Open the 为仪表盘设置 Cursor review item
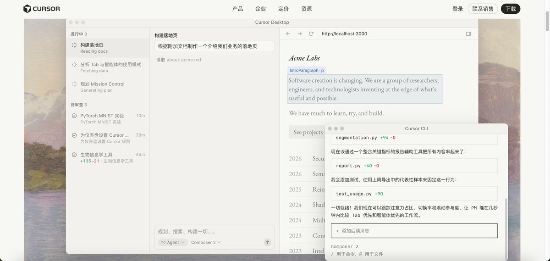 [x=108, y=138]
